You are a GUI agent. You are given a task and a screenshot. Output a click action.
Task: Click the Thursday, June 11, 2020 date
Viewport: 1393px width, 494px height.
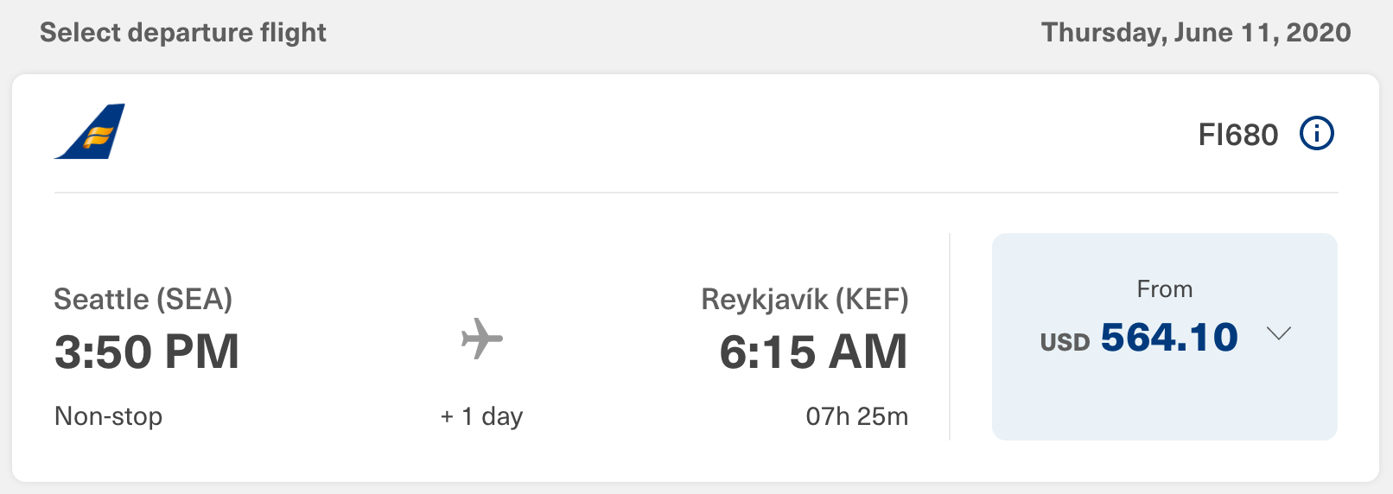[1196, 33]
